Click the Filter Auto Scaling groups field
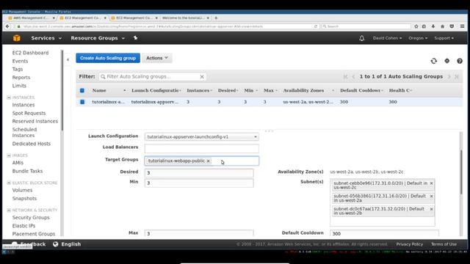470x264 pixels. tap(153, 76)
